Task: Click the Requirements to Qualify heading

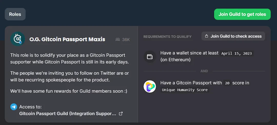Action: tap(167, 37)
